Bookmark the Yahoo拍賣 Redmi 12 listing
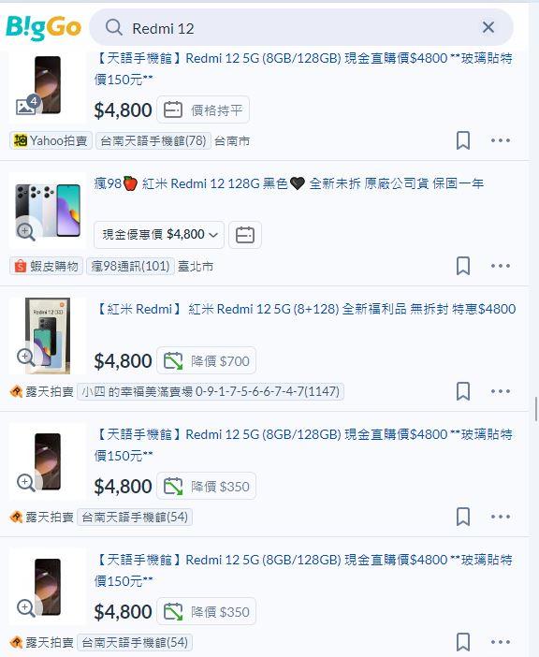This screenshot has height=657, width=539. pos(463,140)
